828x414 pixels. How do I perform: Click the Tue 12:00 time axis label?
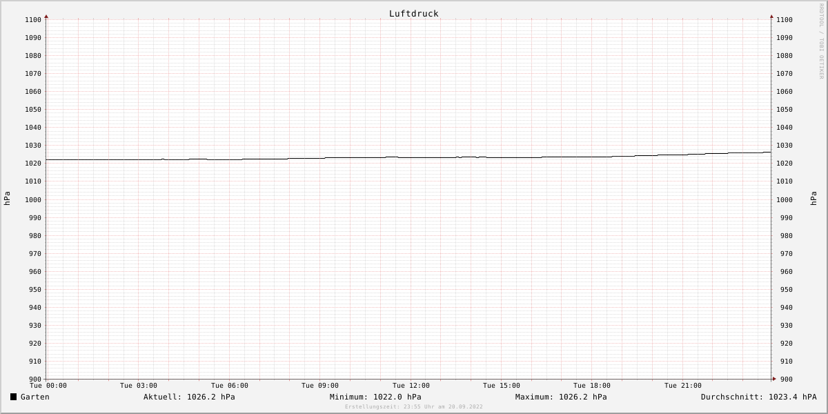pos(411,386)
